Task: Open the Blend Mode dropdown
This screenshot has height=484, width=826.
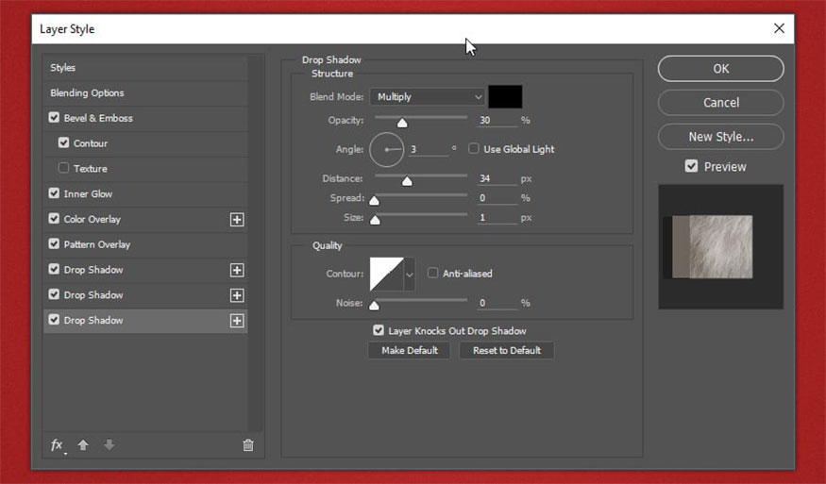Action: coord(427,96)
